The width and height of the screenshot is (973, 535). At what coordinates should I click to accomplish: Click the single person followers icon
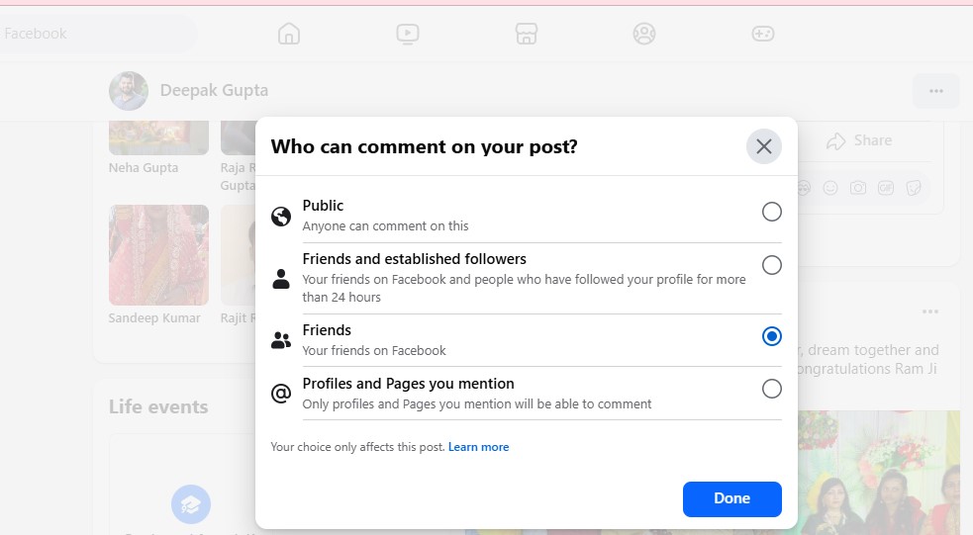click(281, 279)
